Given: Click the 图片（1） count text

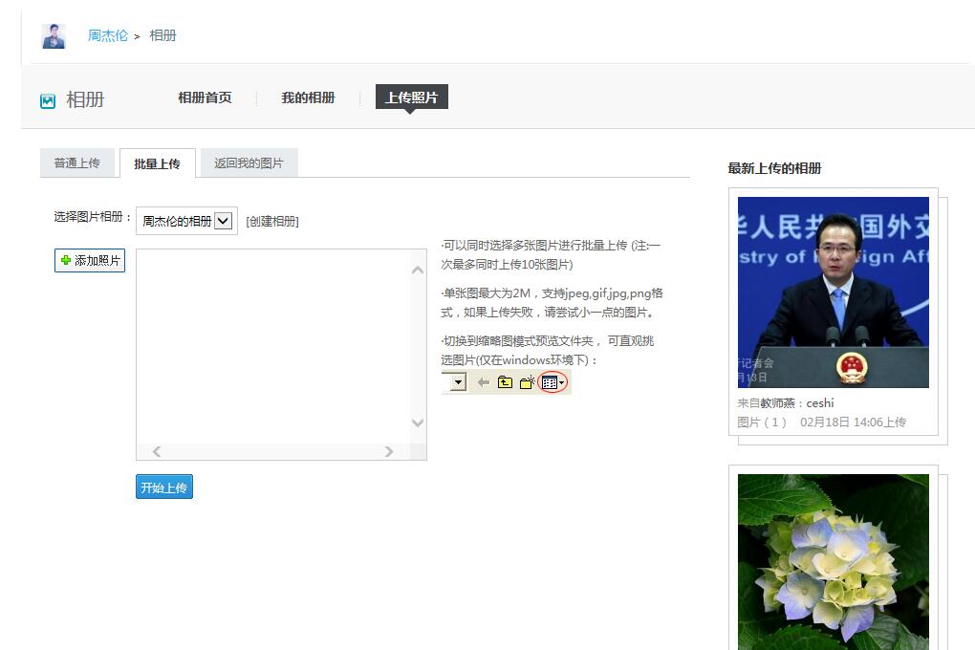Looking at the screenshot, I should coord(763,422).
